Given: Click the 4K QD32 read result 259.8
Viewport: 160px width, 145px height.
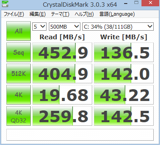Looking at the screenshot, I should click(62, 116).
